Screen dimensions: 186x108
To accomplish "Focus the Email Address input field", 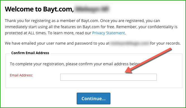I will click(108, 77).
